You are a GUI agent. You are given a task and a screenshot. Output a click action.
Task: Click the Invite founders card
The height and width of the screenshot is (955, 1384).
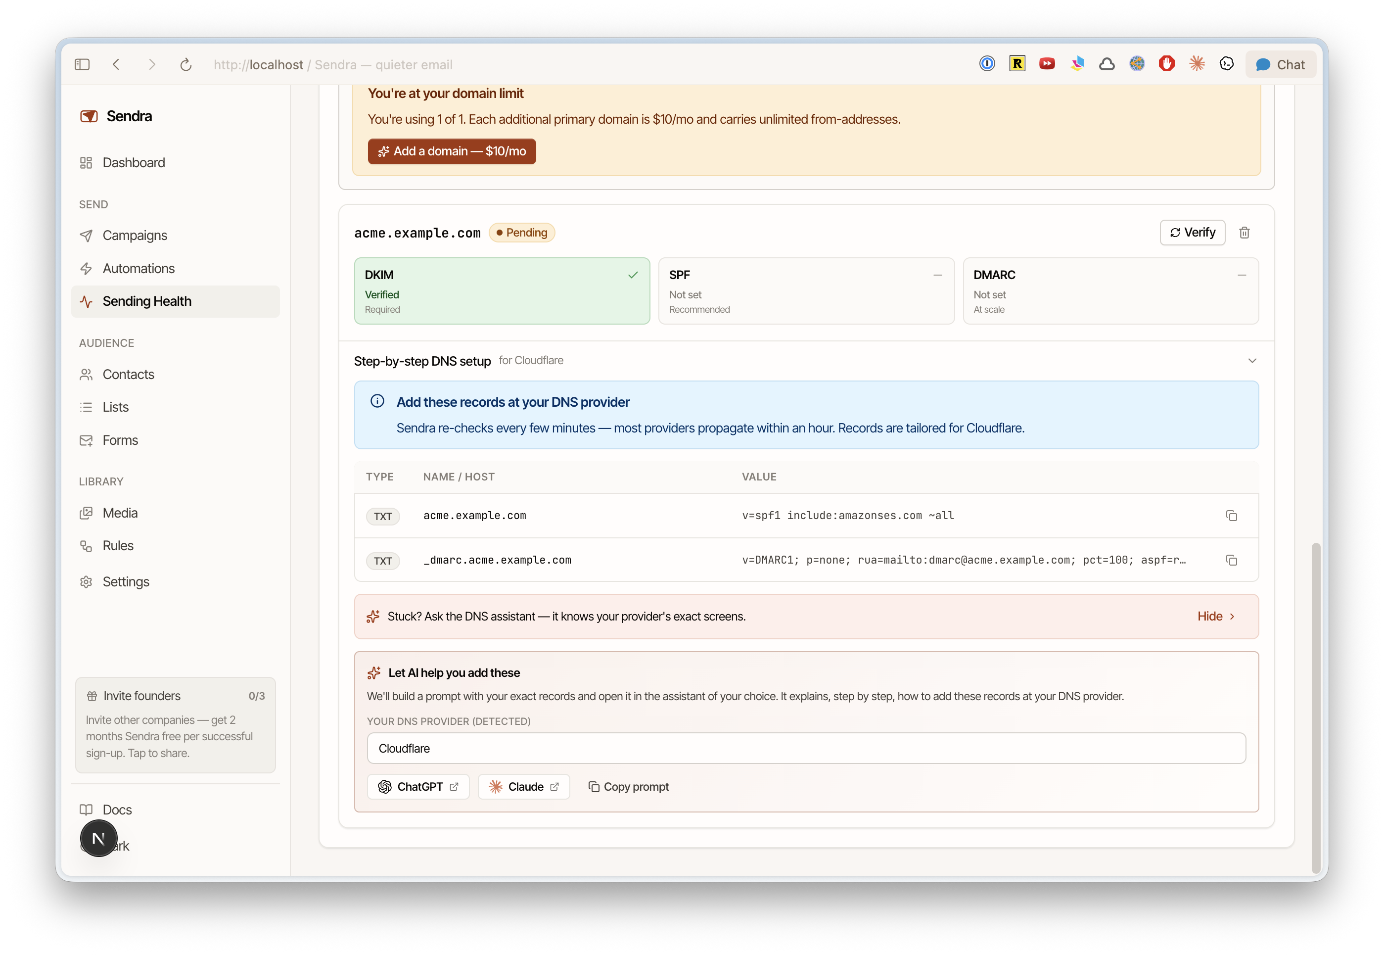pos(175,724)
